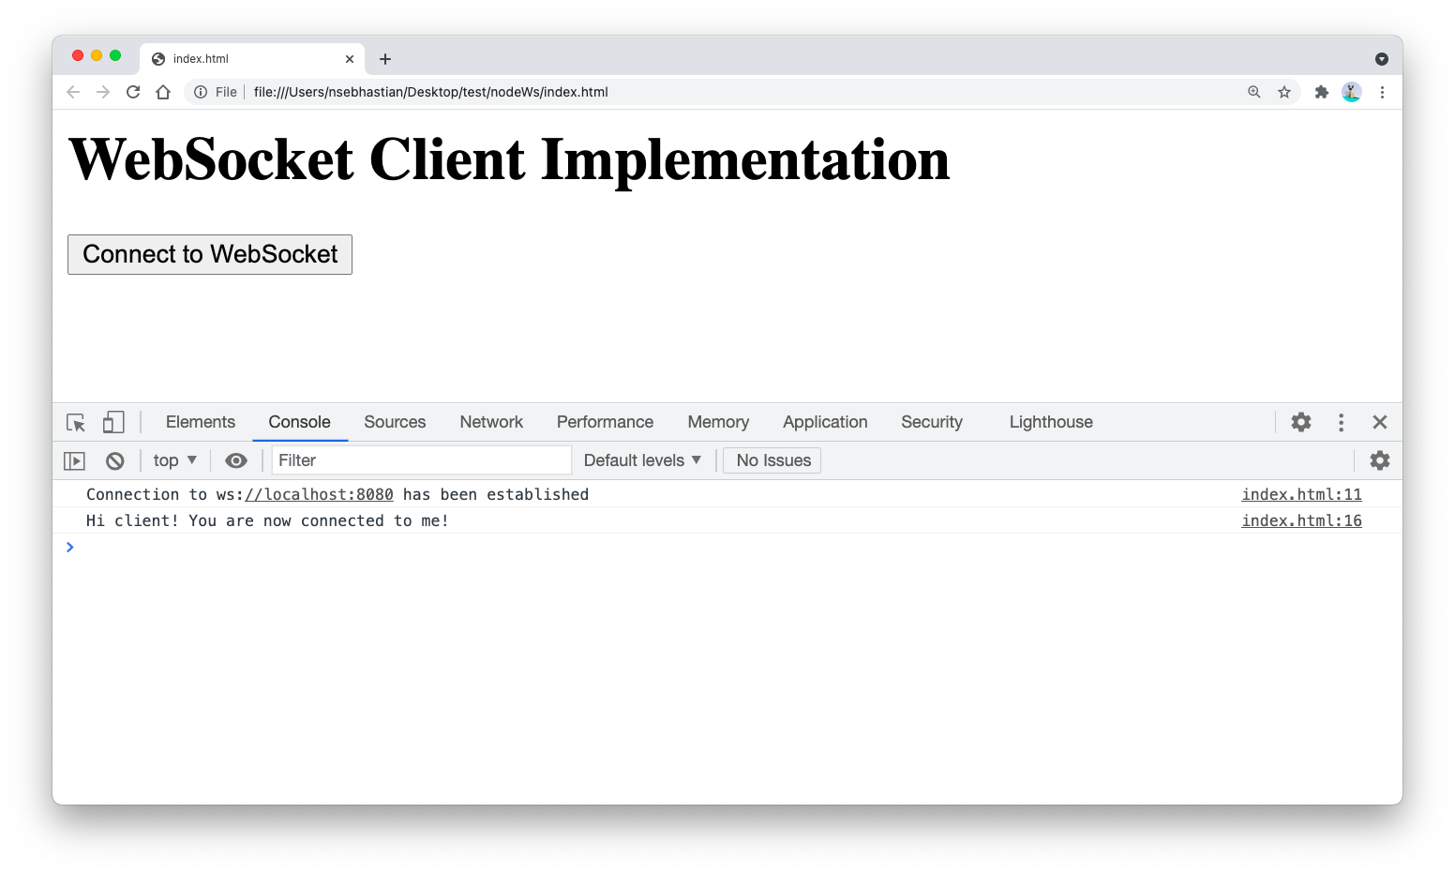The image size is (1455, 874).
Task: Open a new tab with plus icon
Action: [385, 59]
